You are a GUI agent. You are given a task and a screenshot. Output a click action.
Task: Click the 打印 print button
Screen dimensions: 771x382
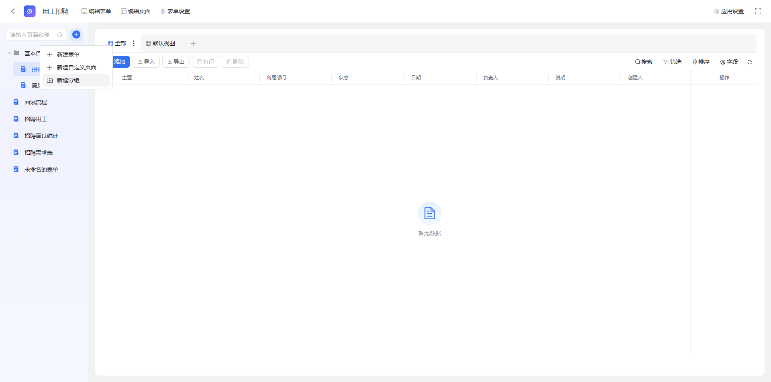206,62
